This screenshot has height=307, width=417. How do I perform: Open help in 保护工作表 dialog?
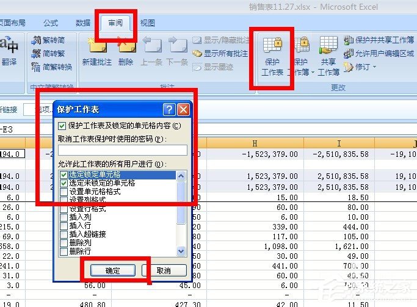tap(169, 109)
